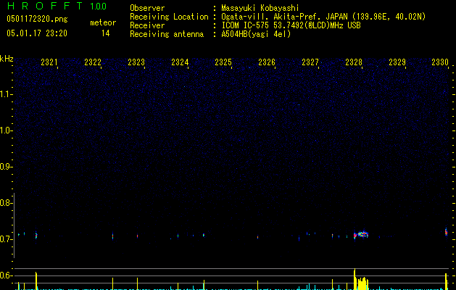Screen dimensions: 456x290
Task: Click the Ogata-vill. Akita-Pref. JAPAN location text
Action: (x=323, y=17)
